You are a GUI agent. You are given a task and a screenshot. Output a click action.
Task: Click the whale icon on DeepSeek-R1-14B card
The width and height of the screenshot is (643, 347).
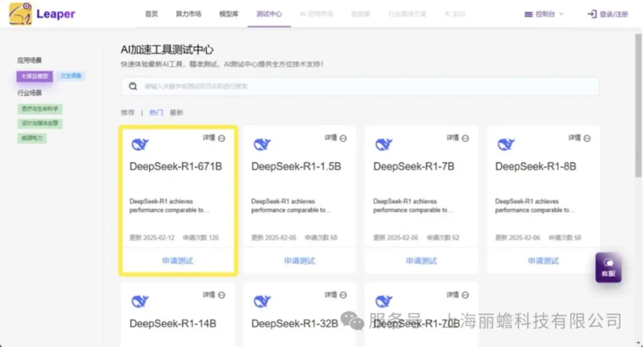(140, 302)
